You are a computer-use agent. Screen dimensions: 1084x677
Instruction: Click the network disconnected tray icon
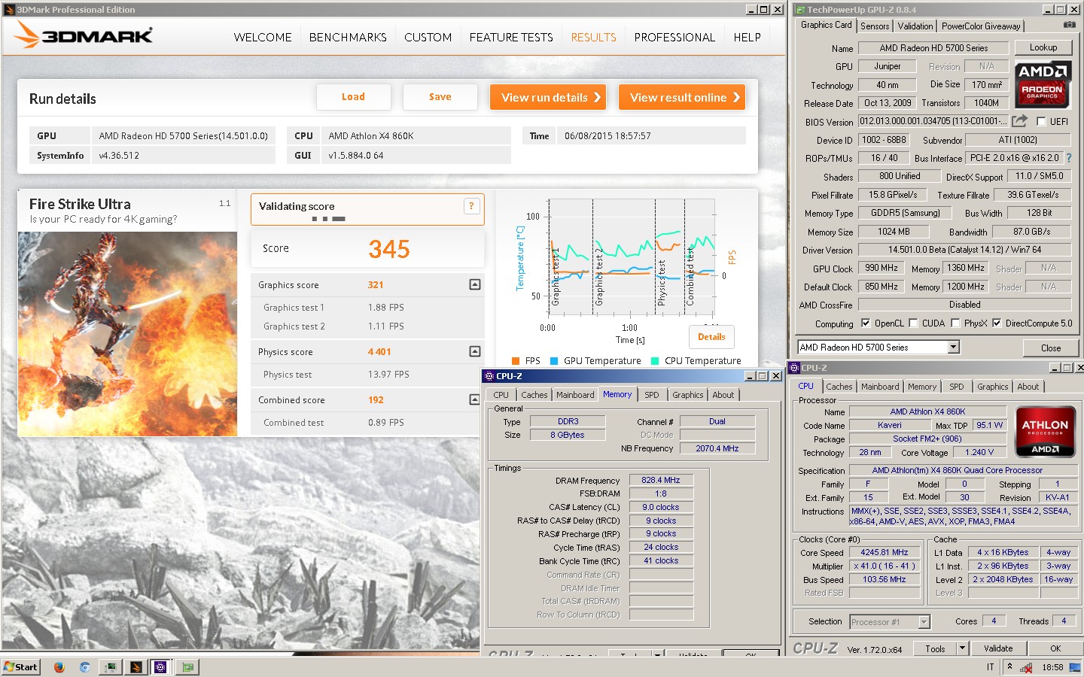click(x=1025, y=667)
